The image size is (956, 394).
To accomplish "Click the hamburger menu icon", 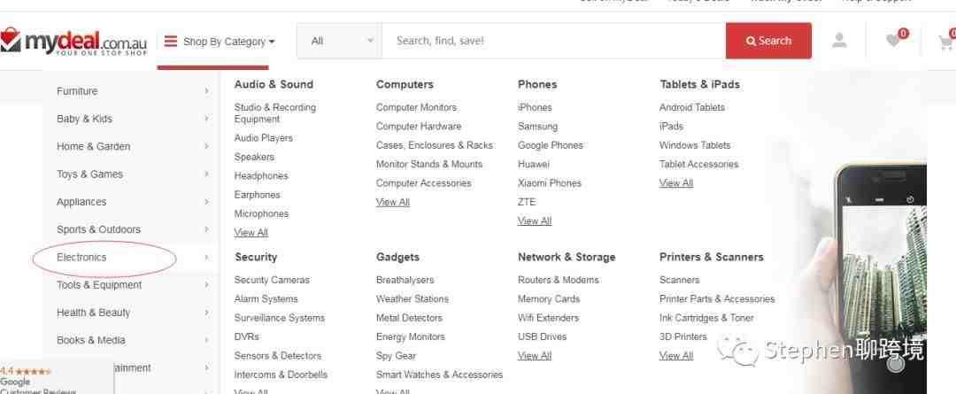I will pos(171,41).
